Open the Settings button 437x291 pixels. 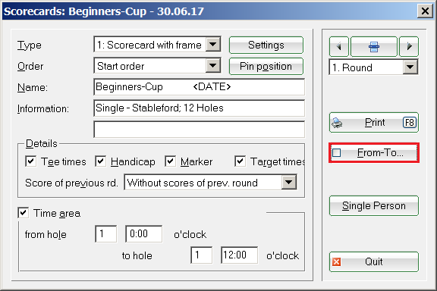(266, 45)
